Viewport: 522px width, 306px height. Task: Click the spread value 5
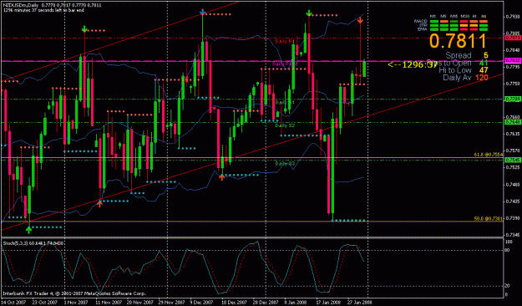[x=486, y=56]
